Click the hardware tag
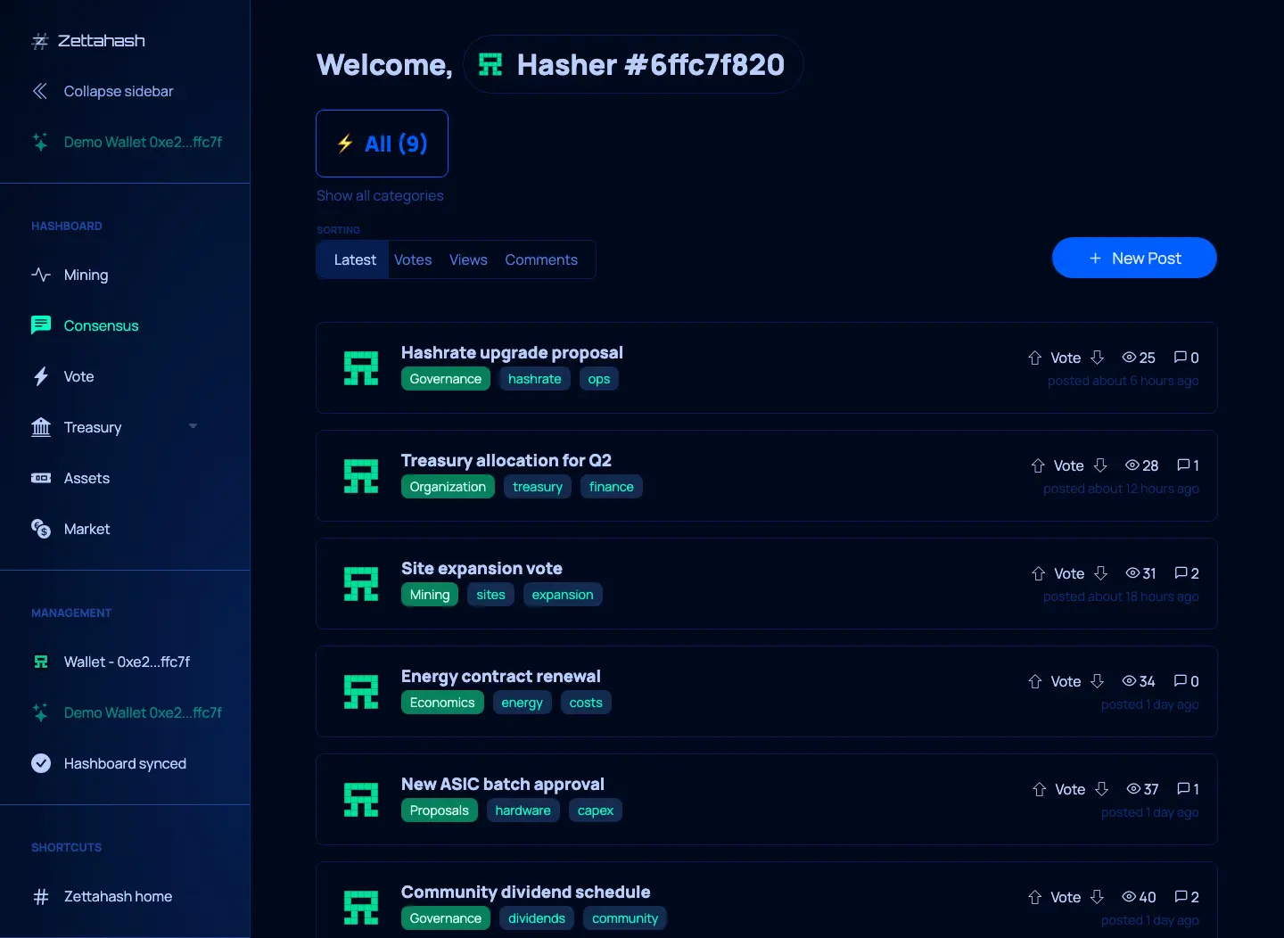Screen dimensions: 1284x938 (523, 810)
